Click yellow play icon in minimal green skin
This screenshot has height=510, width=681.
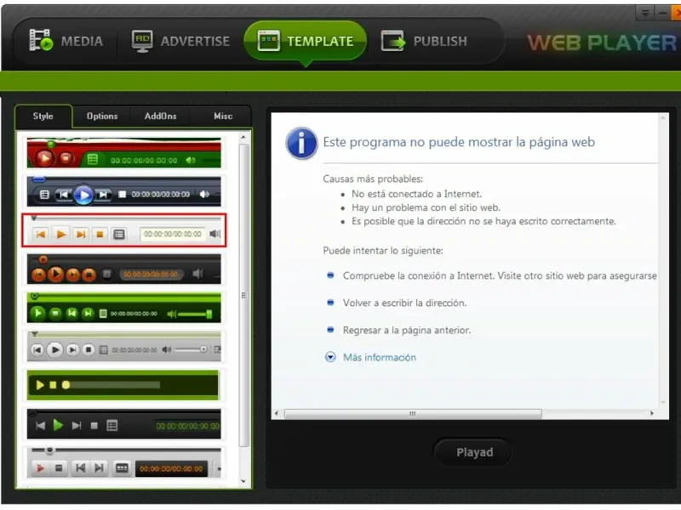point(40,385)
